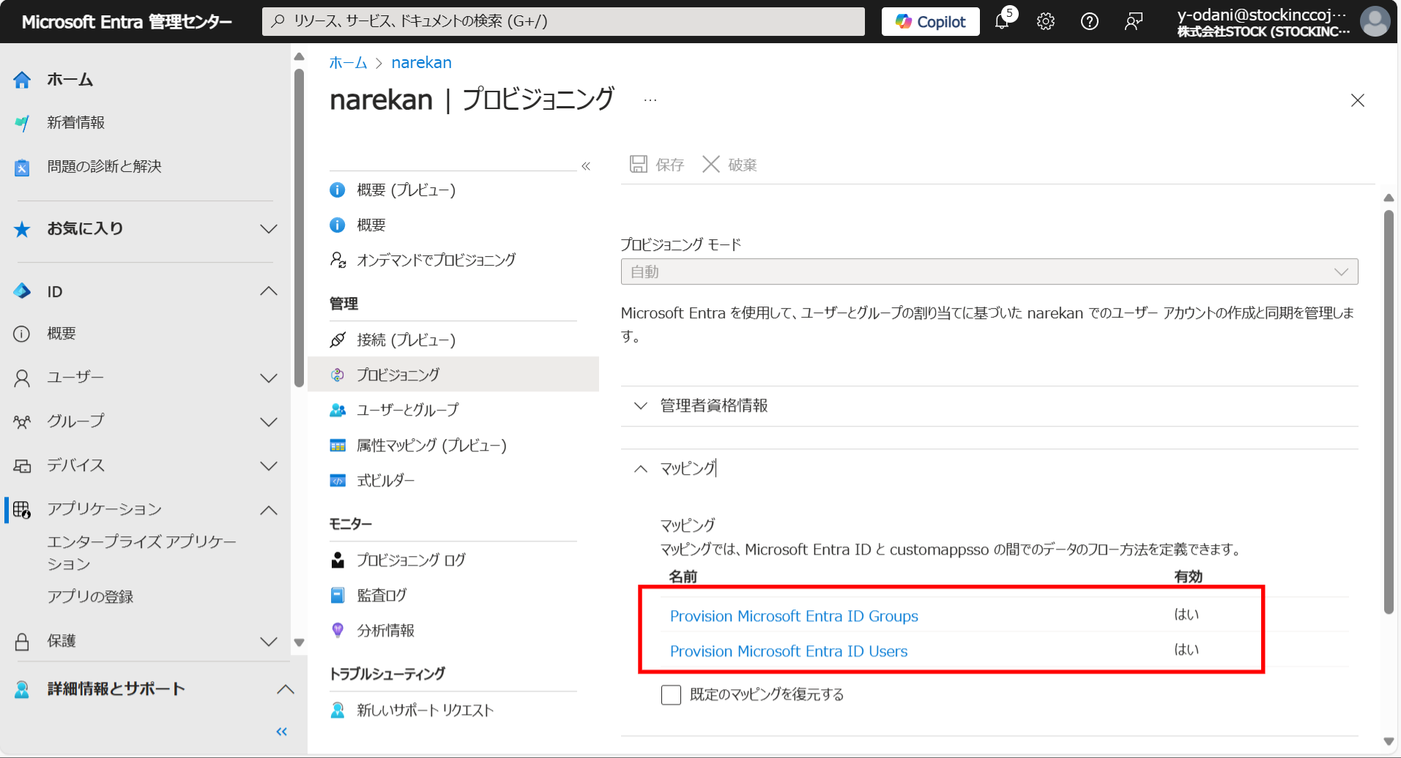Click the お気に入り star icon
Image resolution: width=1401 pixels, height=758 pixels.
tap(22, 229)
